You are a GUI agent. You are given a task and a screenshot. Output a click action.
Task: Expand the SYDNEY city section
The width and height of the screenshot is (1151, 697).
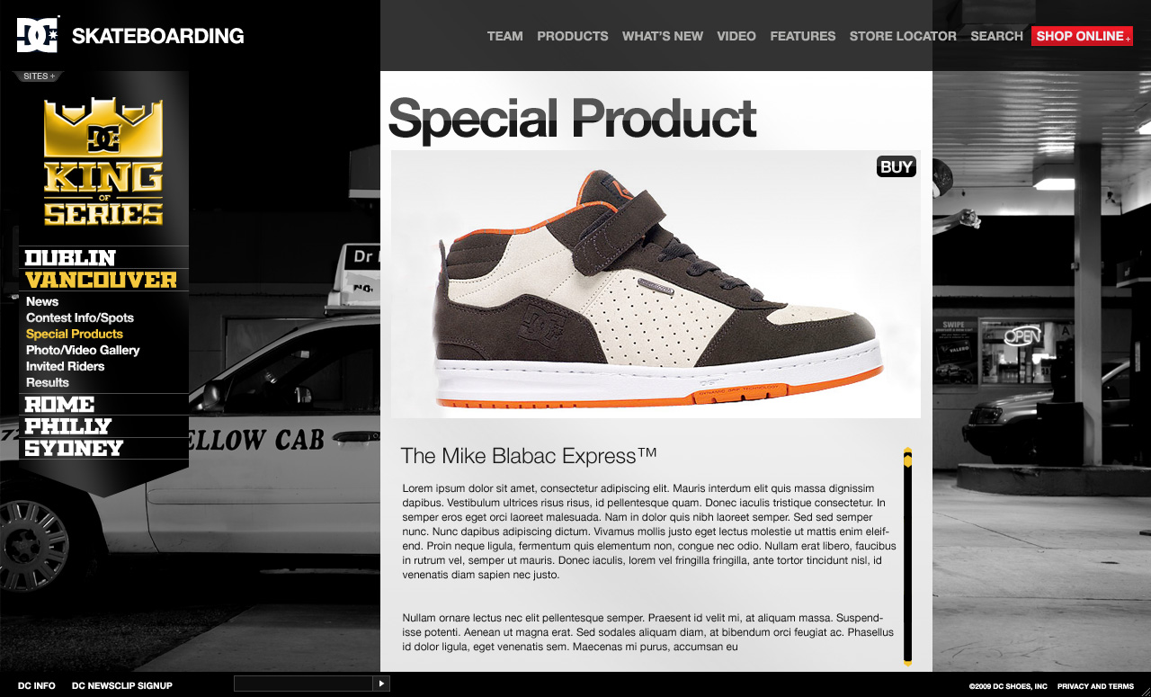click(x=74, y=448)
